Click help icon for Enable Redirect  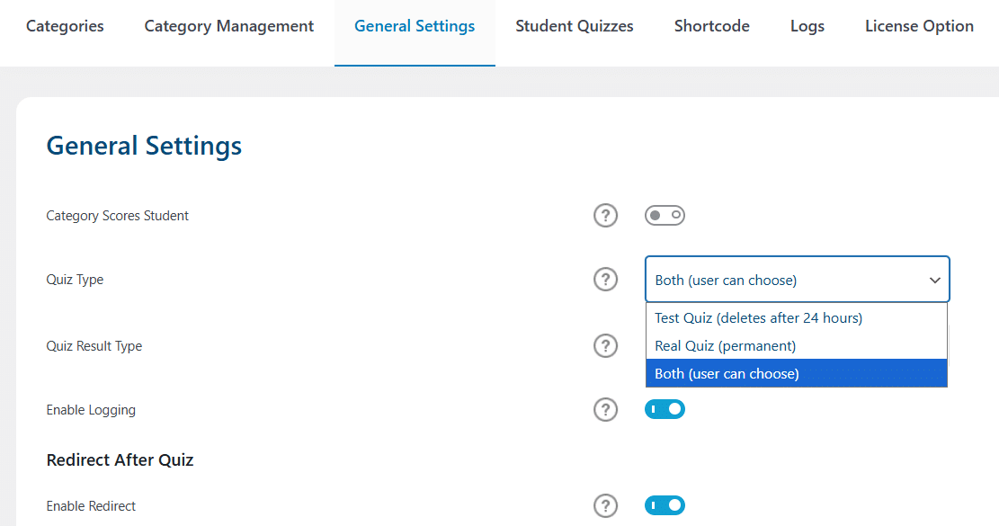tap(605, 505)
